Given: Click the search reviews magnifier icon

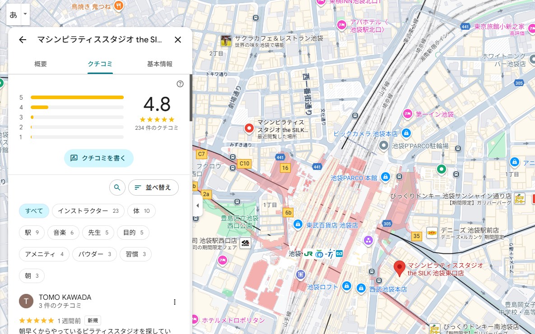Looking at the screenshot, I should pos(117,187).
